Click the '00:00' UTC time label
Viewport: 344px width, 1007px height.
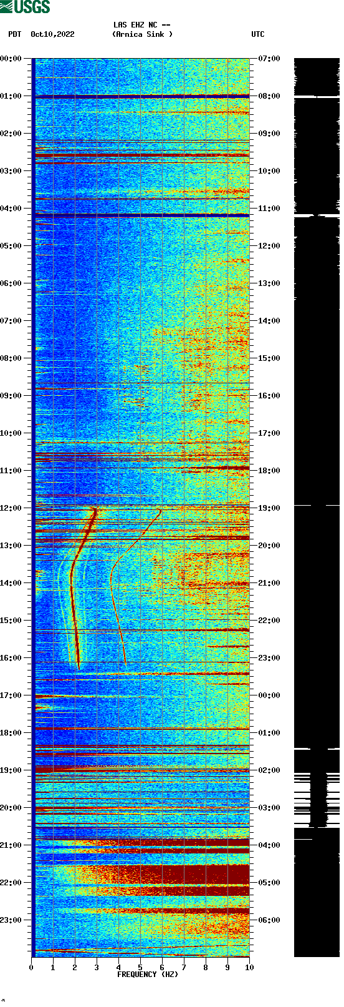pos(269,695)
